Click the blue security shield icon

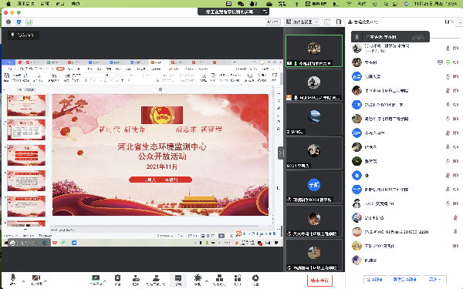point(19,22)
